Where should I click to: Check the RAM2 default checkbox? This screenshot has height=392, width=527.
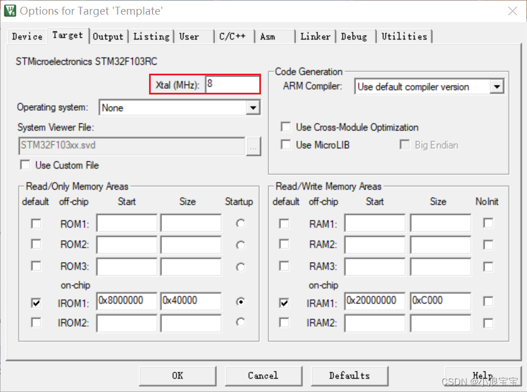point(284,244)
